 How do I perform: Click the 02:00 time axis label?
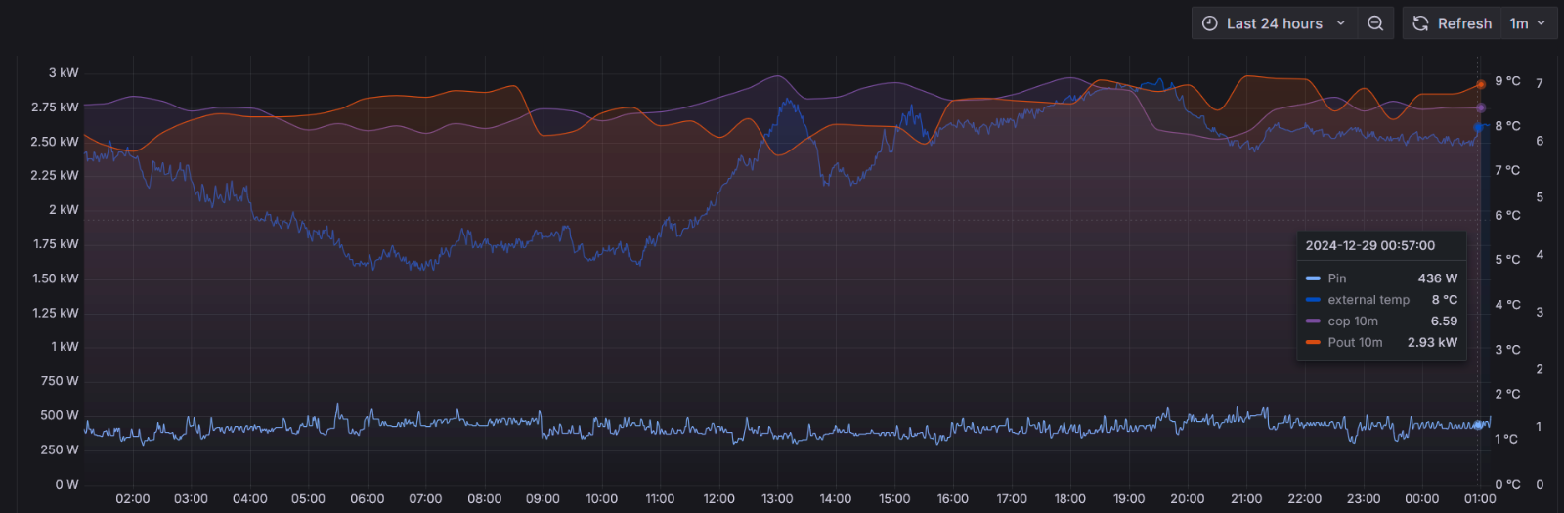tap(133, 499)
